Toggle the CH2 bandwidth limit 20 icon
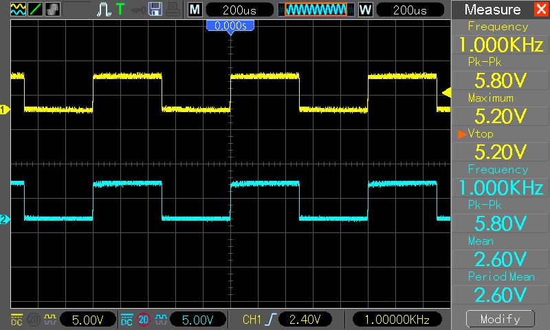Screen dimensions: 550x330 pos(144,320)
